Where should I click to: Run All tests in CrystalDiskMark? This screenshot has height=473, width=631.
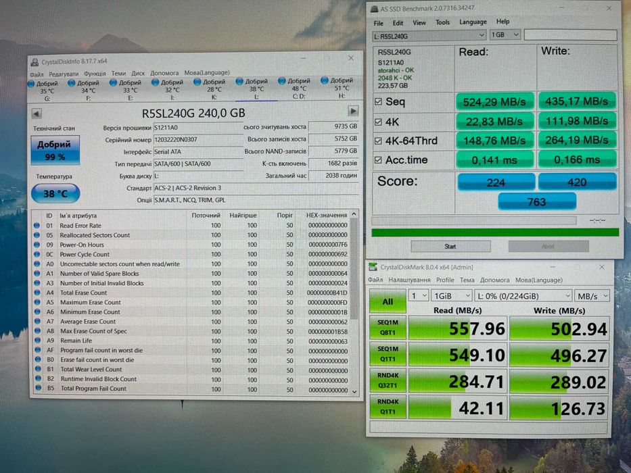388,301
